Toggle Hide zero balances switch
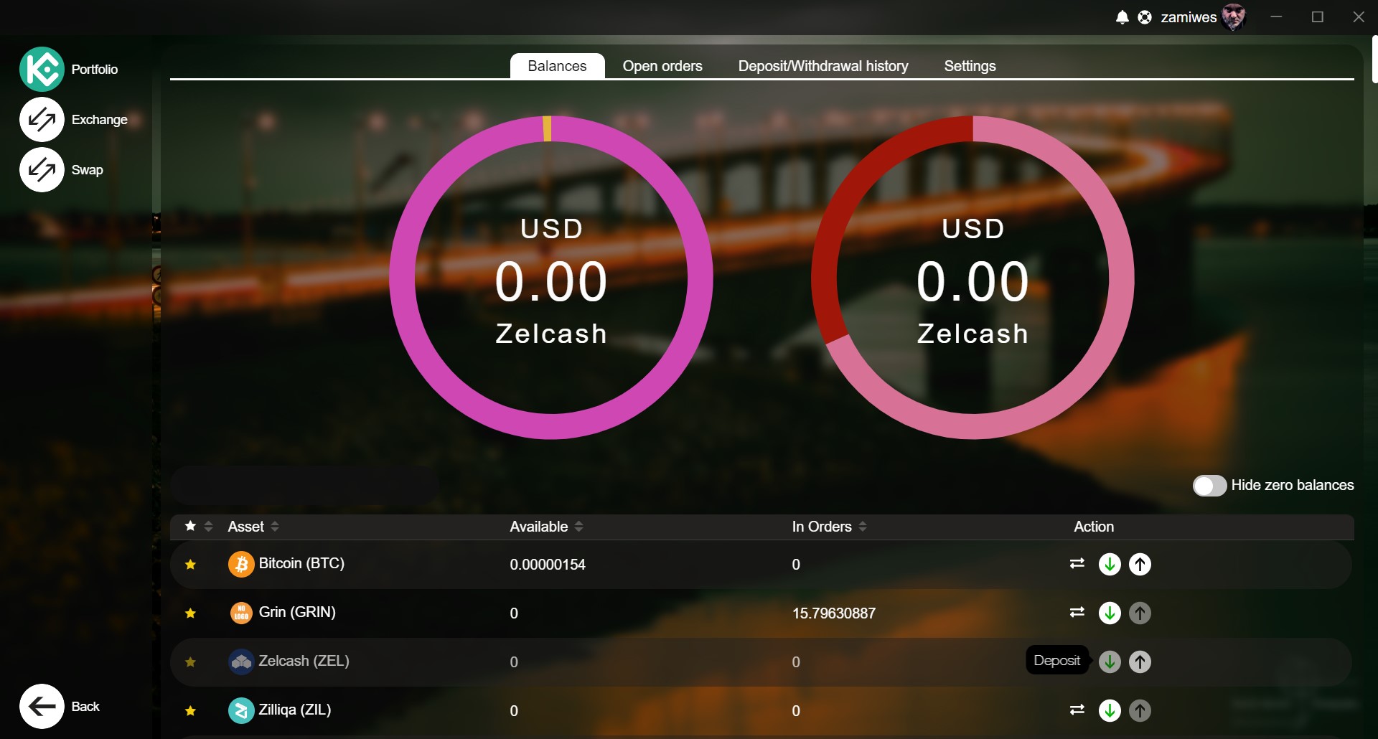The image size is (1378, 739). coord(1209,486)
